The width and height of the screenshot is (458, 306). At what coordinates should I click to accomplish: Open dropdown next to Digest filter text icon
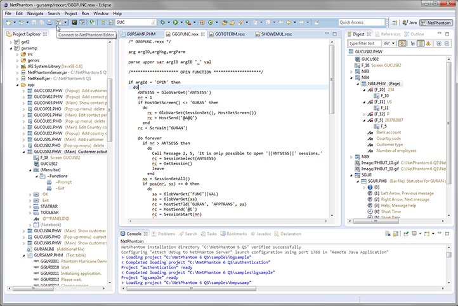click(x=393, y=44)
